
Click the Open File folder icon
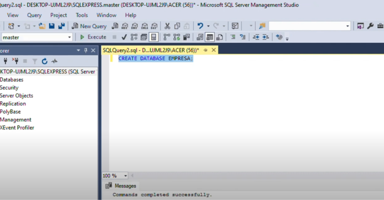click(42, 26)
